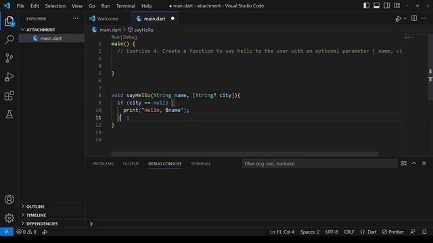433x243 pixels.
Task: Switch to TERMINAL panel tab
Action: (201, 163)
